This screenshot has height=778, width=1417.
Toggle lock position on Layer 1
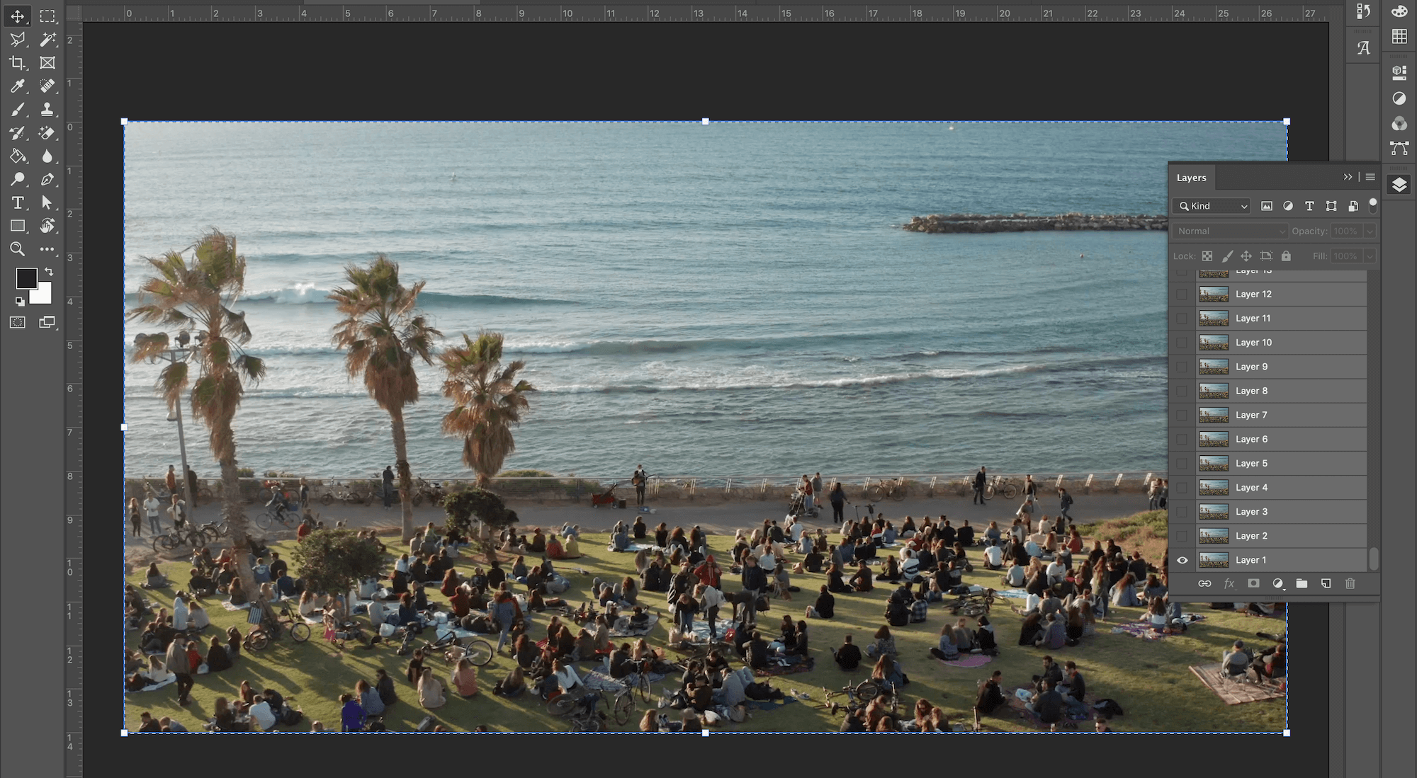coord(1246,256)
